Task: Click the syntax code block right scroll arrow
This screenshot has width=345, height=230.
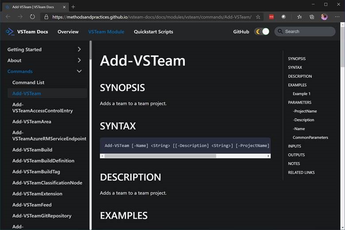Action: (268, 156)
